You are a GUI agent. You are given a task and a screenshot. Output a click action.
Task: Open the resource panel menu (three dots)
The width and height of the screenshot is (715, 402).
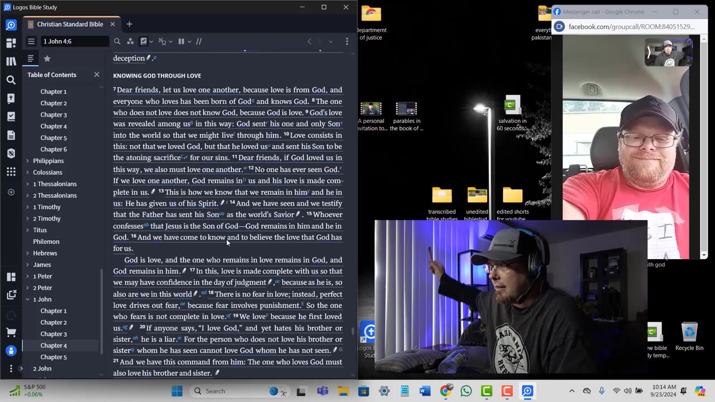tap(347, 41)
